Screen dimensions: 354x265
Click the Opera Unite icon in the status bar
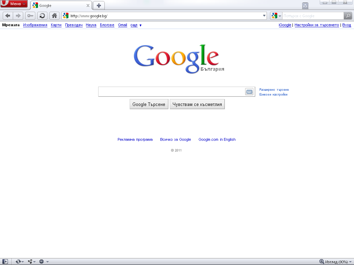(30, 262)
